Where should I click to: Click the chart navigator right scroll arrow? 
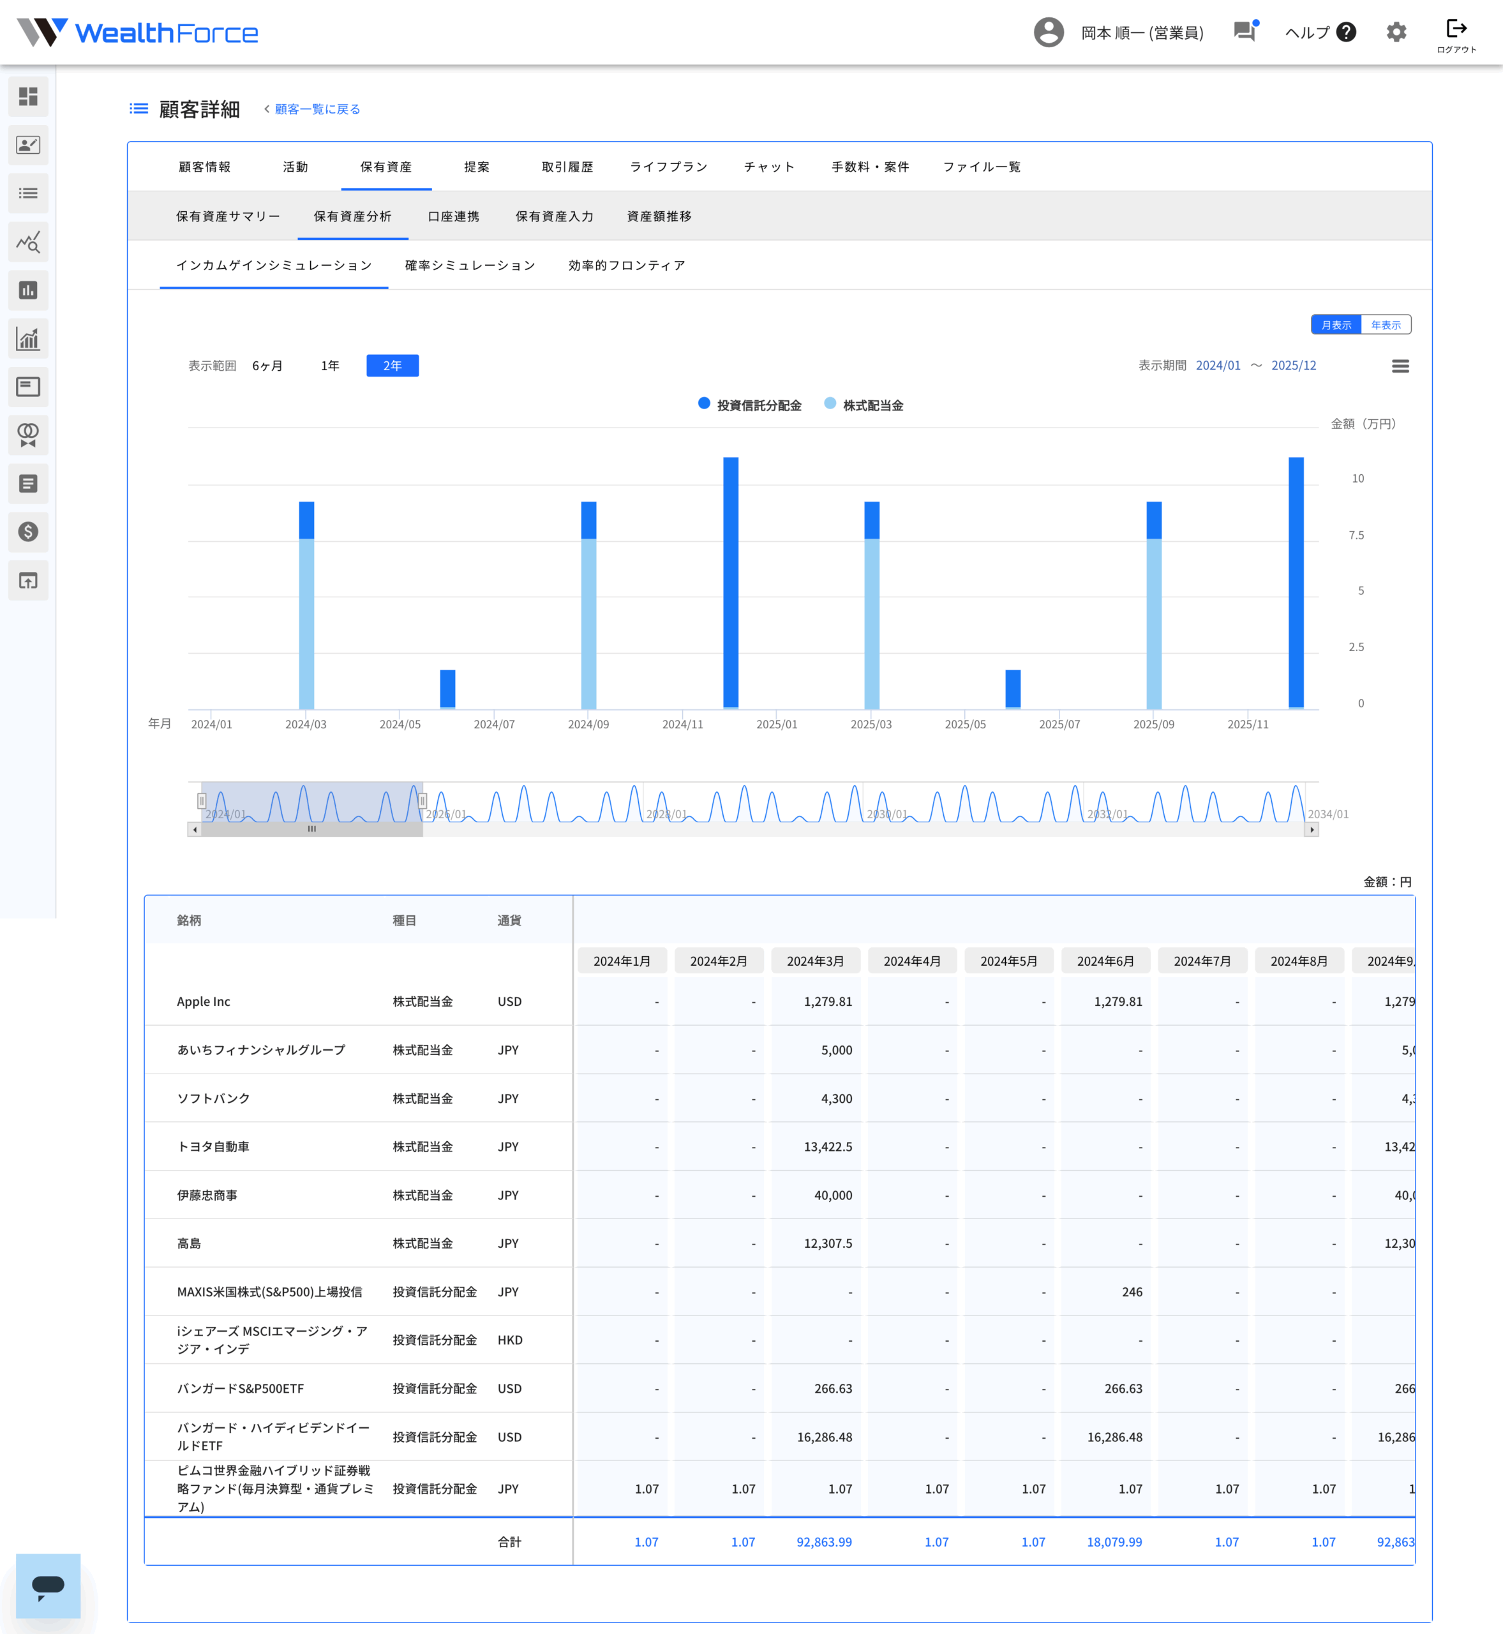coord(1311,830)
